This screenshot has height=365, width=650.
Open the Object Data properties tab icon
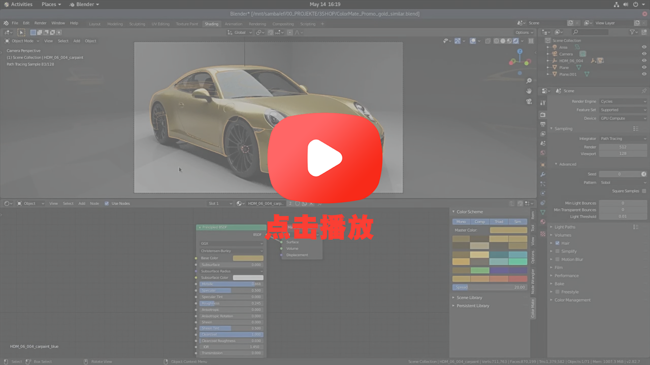point(543,213)
